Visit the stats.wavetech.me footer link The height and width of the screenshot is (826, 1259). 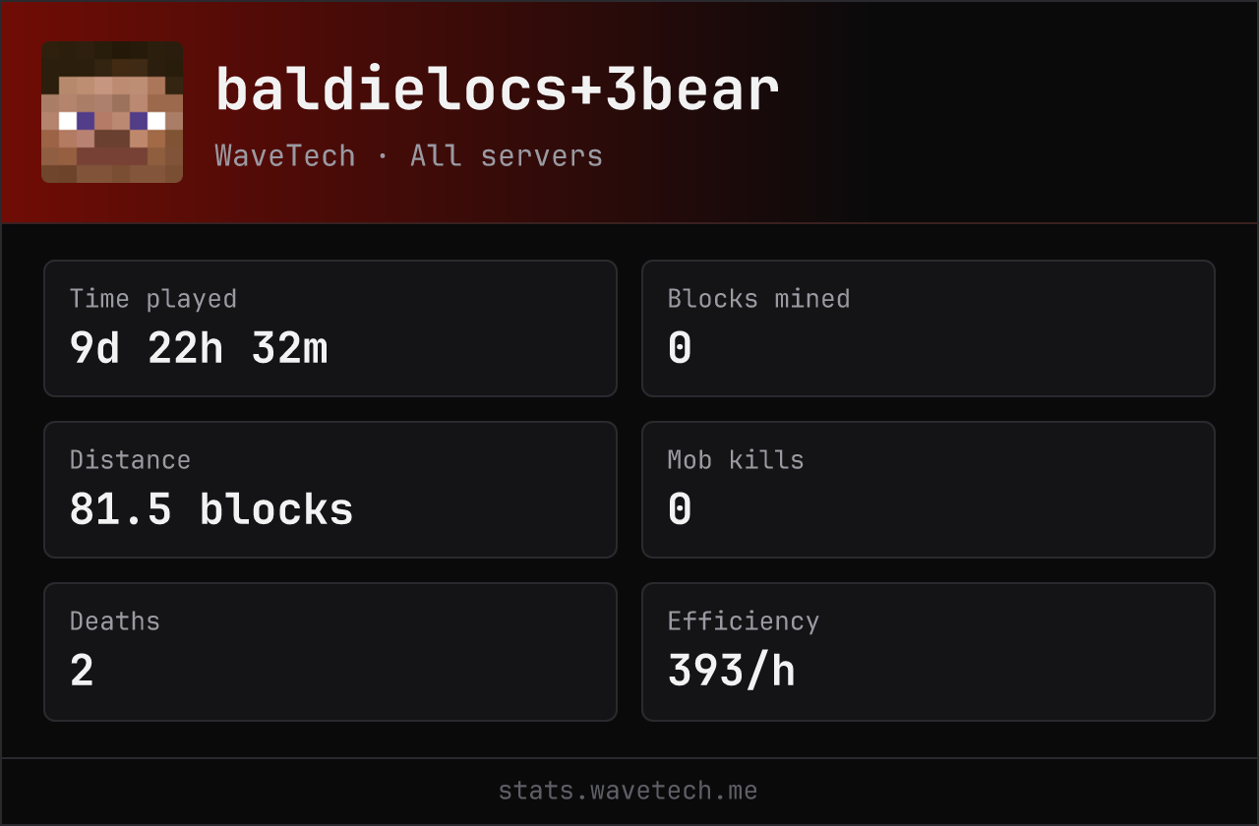pyautogui.click(x=629, y=791)
